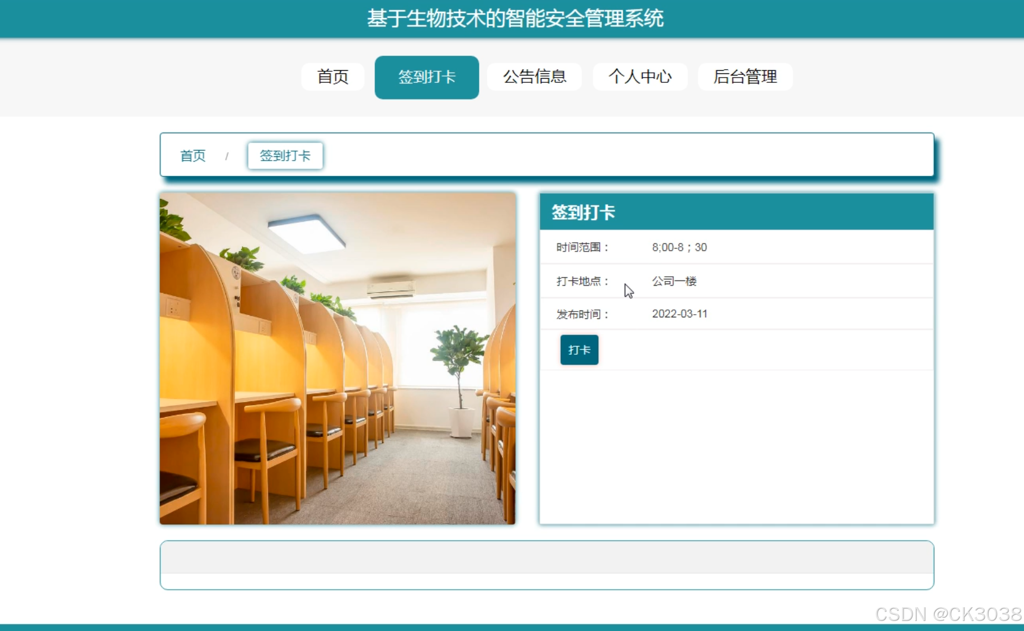The image size is (1024, 631).
Task: Click the 签到打卡 panel header
Action: coord(583,213)
